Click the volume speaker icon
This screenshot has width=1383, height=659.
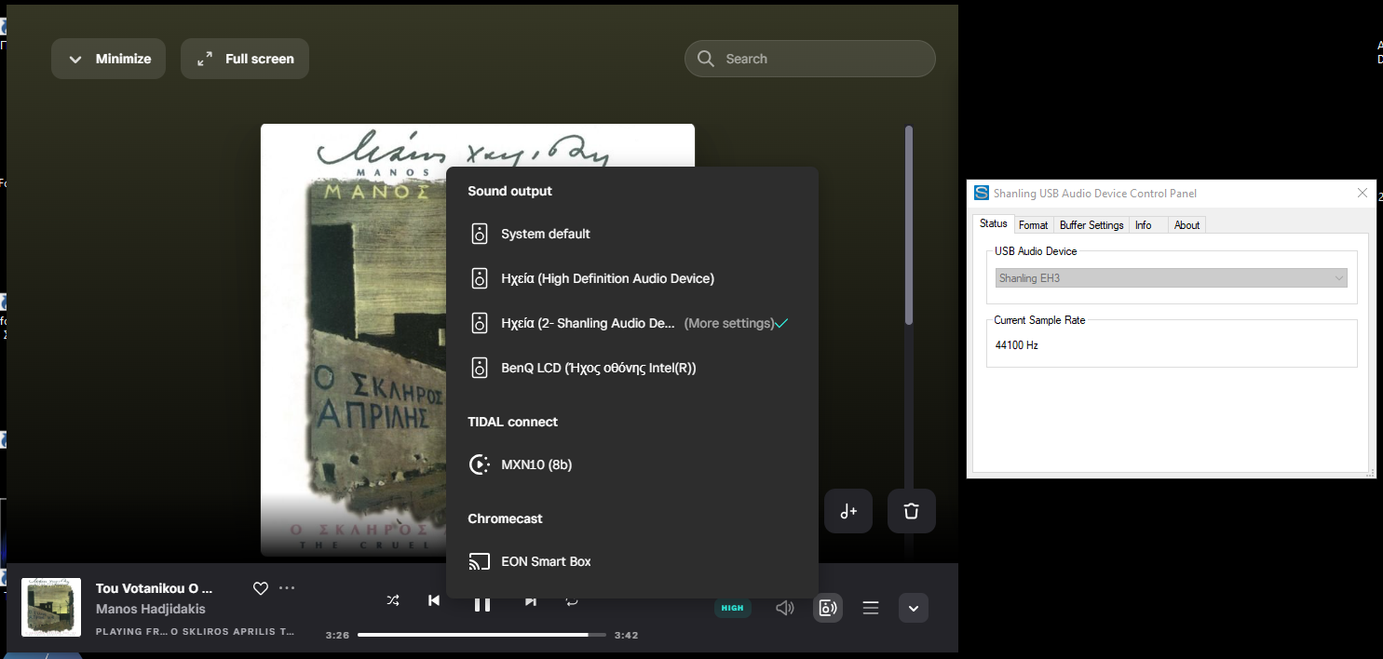[784, 607]
